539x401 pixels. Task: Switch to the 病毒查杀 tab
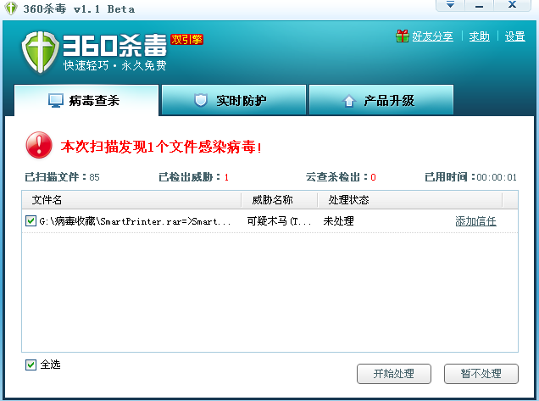pos(86,100)
